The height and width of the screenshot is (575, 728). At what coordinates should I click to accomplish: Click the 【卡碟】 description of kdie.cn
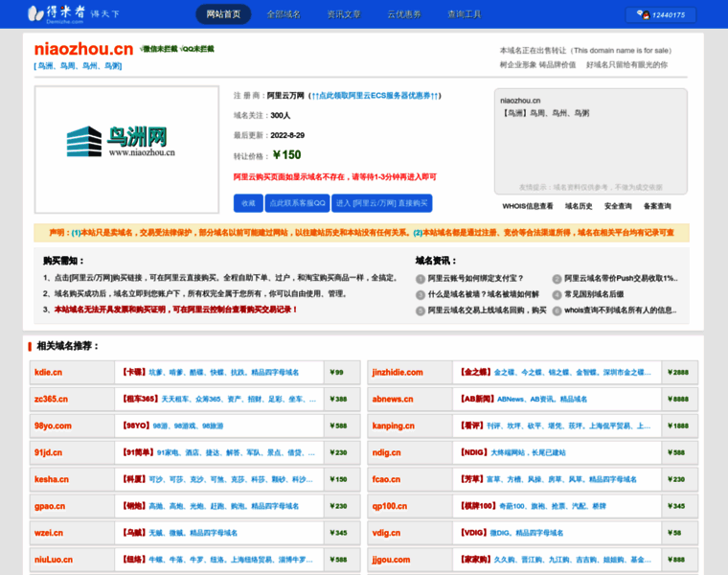click(x=211, y=373)
